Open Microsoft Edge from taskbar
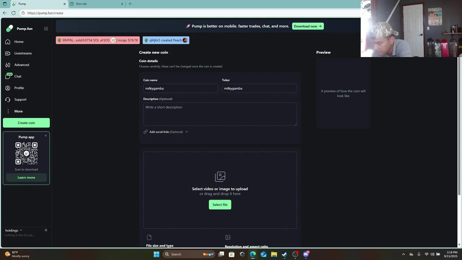 [253, 254]
